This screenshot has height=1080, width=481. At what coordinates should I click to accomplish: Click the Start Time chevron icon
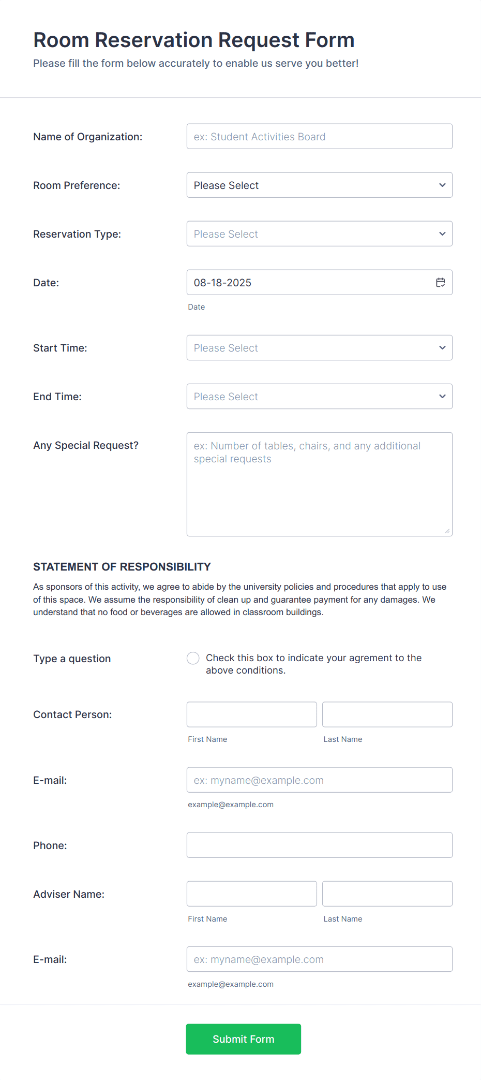pyautogui.click(x=442, y=347)
